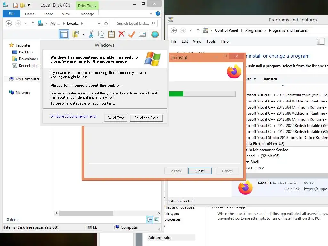Select the Notepad++ (32-bit x86) entry
This screenshot has height=246, width=328.
(x=286, y=156)
